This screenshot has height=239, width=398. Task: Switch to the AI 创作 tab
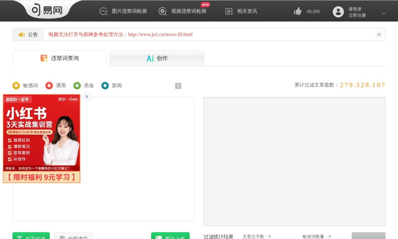pyautogui.click(x=157, y=58)
